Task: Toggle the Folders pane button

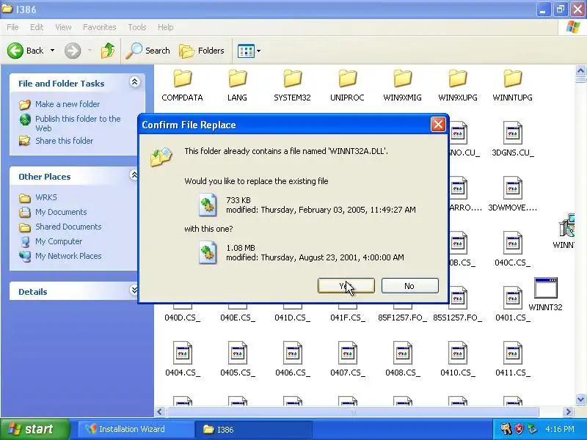Action: click(202, 51)
